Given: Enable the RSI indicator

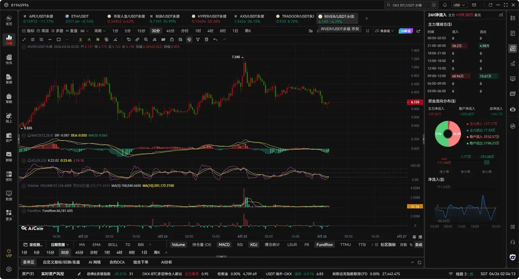Looking at the screenshot, I should point(240,245).
